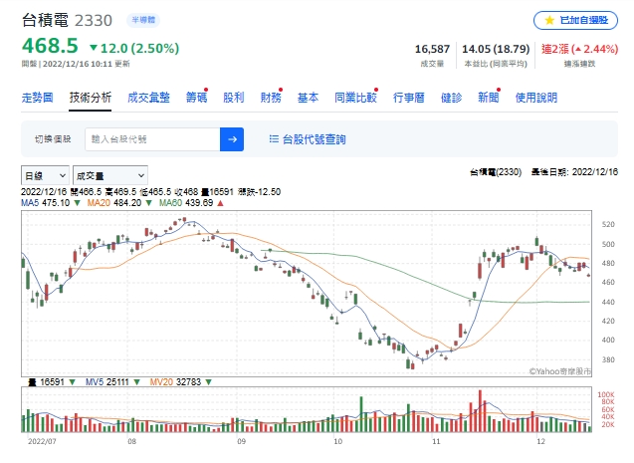Viewport: 634px width, 463px height.
Task: Switch to the 基本 tab
Action: [x=308, y=98]
